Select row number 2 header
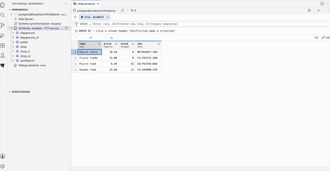This screenshot has width=330, height=171. (75, 58)
